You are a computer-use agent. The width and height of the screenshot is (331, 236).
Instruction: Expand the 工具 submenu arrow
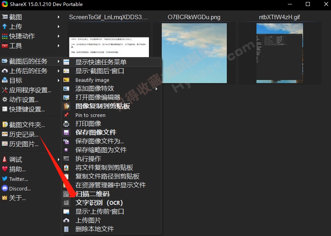coord(58,46)
